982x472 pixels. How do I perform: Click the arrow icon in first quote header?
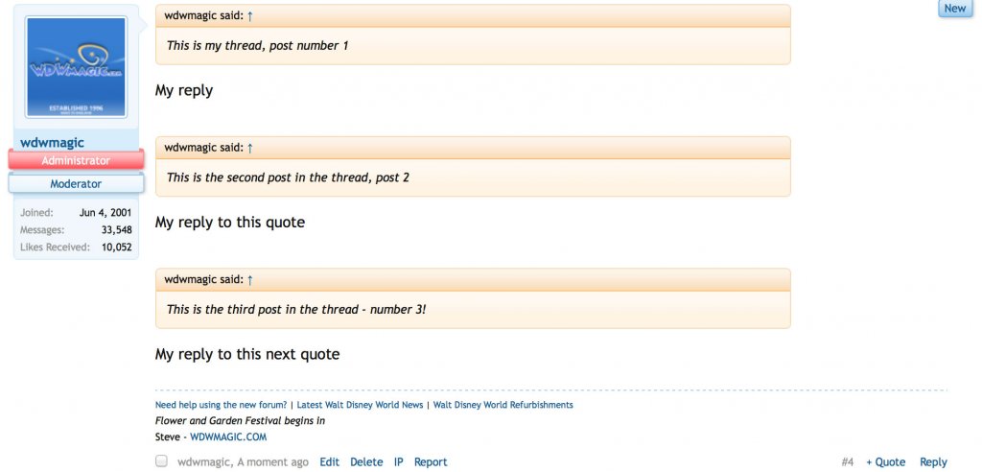[250, 16]
